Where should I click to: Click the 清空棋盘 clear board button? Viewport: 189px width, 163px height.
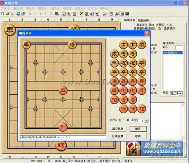click(x=118, y=129)
